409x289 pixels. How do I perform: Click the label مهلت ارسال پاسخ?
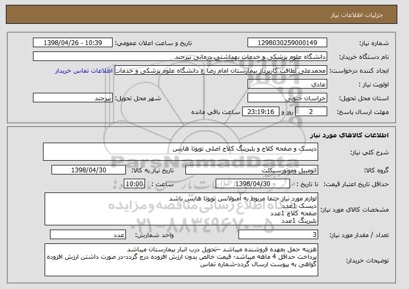tap(363, 112)
